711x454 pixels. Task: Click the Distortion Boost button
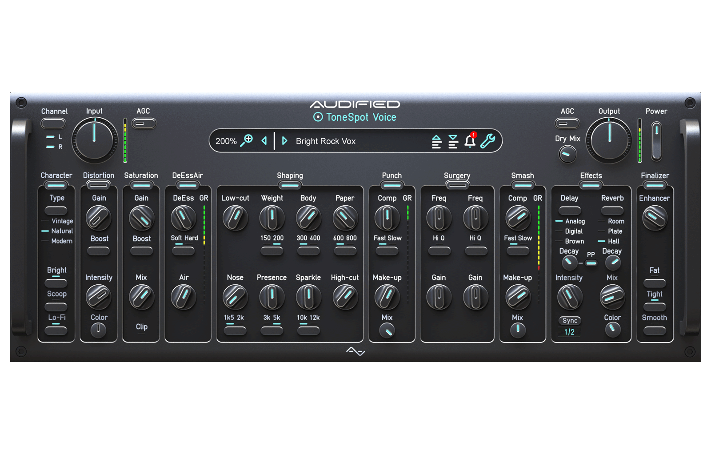pos(98,251)
